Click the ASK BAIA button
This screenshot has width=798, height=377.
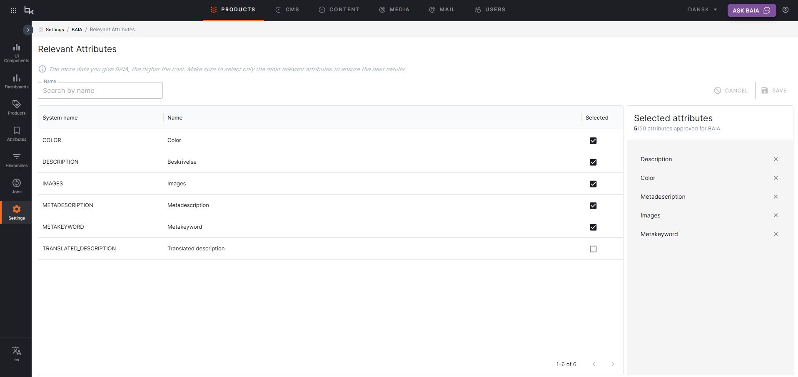(751, 10)
